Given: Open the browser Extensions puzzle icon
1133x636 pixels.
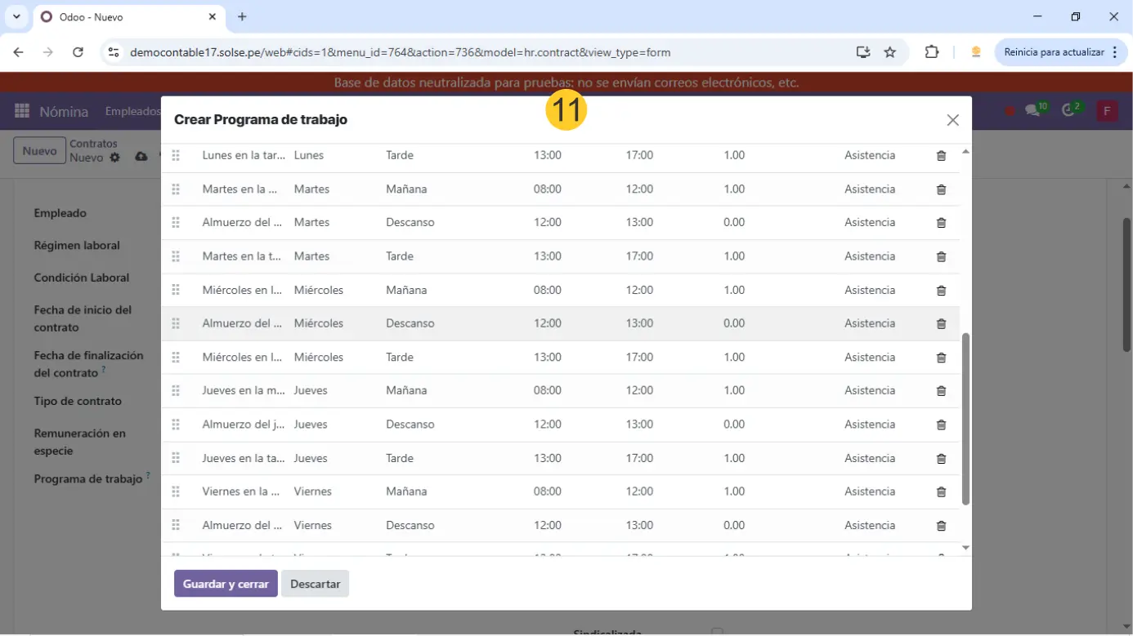Looking at the screenshot, I should [931, 52].
